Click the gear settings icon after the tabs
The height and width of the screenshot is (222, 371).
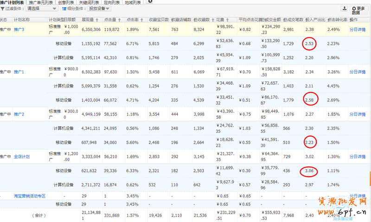(x=150, y=1)
